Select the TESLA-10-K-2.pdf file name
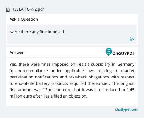The width and height of the screenshot is (144, 118). (x=28, y=9)
